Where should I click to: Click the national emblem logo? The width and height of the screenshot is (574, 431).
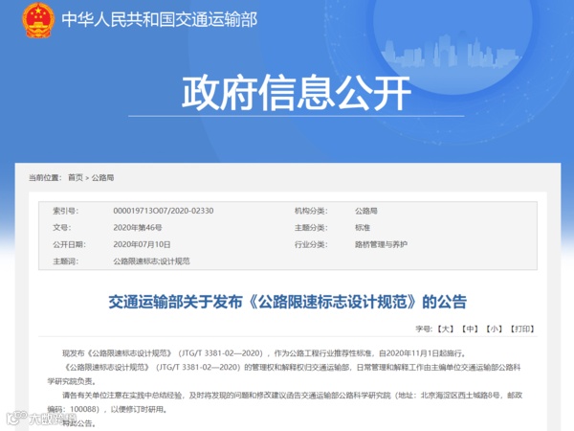tap(38, 20)
